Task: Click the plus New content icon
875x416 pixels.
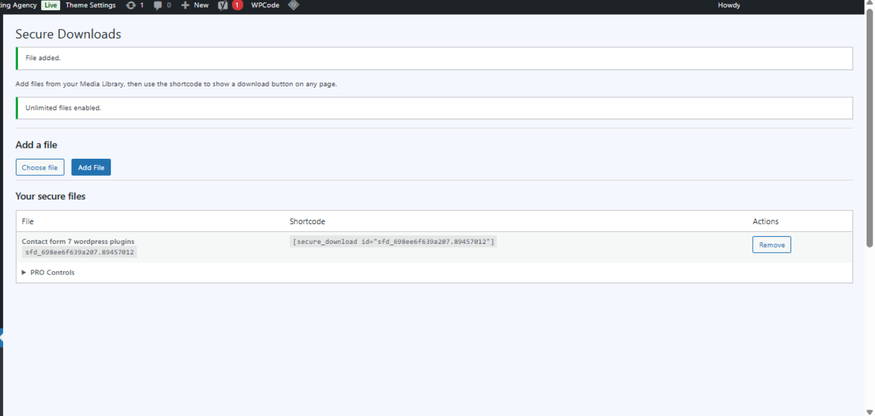Action: (x=185, y=5)
